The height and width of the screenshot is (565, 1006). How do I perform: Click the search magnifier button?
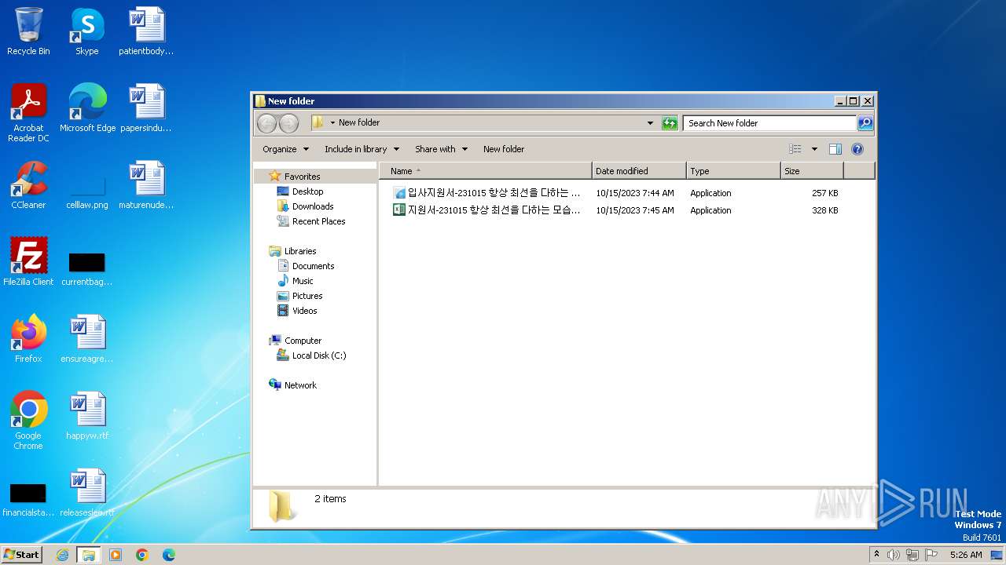tap(865, 123)
